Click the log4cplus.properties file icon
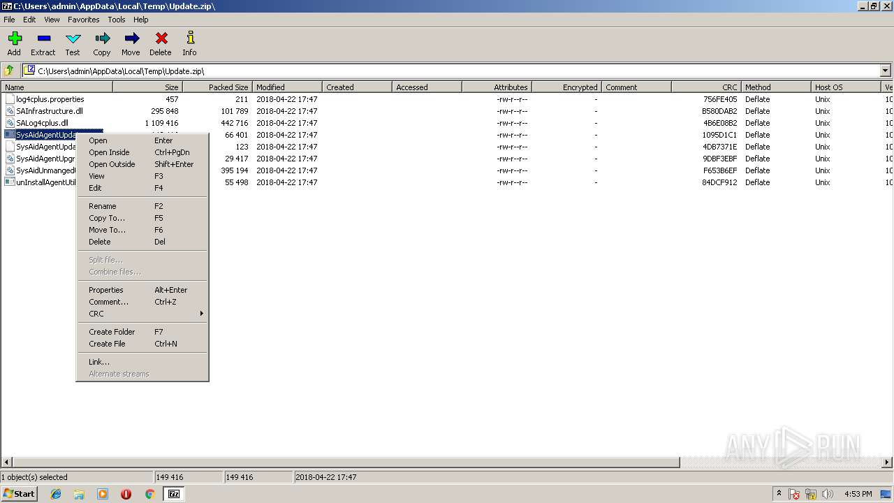This screenshot has width=894, height=503. tap(10, 99)
